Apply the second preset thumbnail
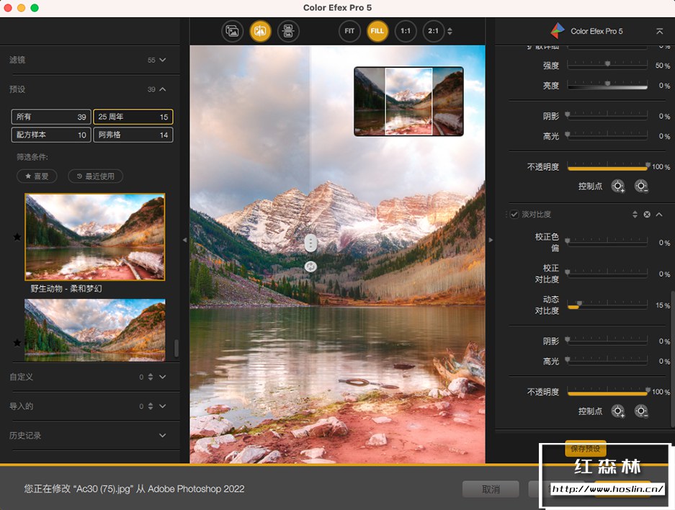Image resolution: width=675 pixels, height=510 pixels. point(94,330)
